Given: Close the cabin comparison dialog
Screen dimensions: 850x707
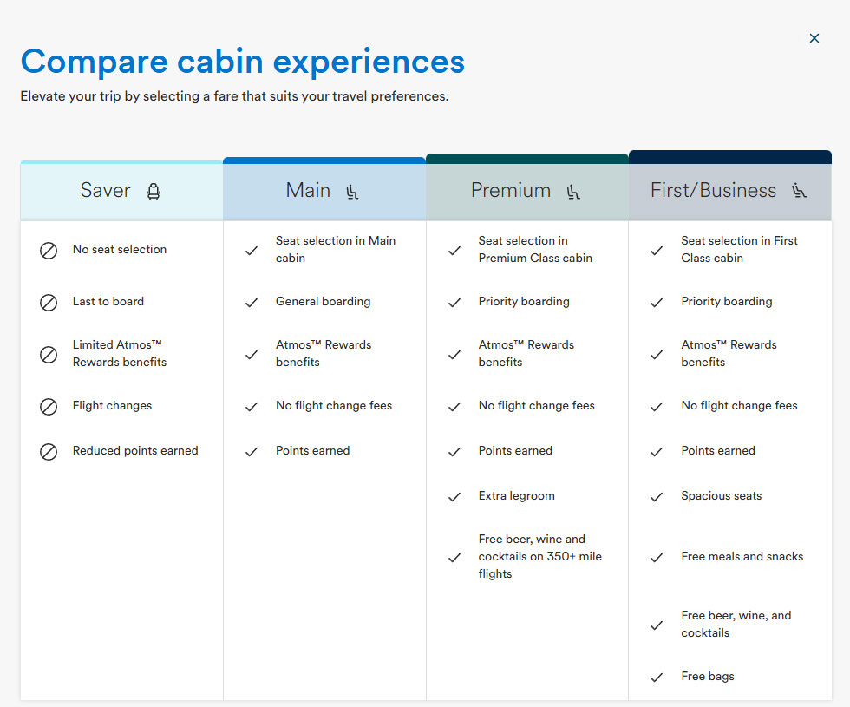Looking at the screenshot, I should [x=814, y=38].
